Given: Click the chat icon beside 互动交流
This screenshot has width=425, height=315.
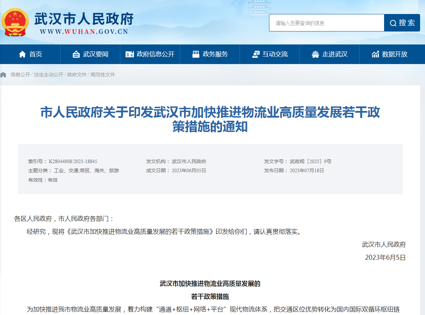Looking at the screenshot, I should [x=256, y=54].
